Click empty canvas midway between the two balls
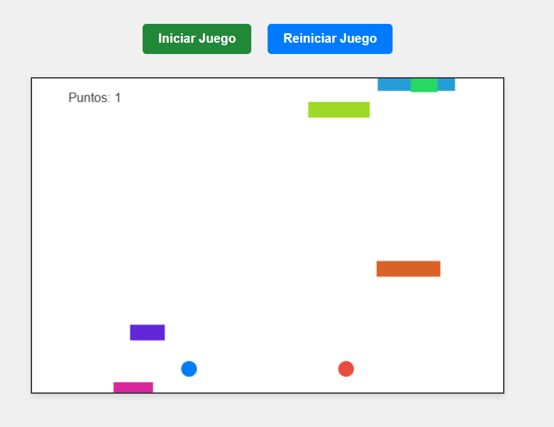The image size is (554, 427). (268, 369)
